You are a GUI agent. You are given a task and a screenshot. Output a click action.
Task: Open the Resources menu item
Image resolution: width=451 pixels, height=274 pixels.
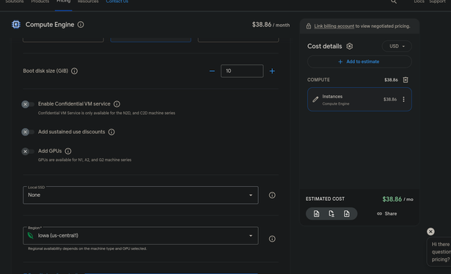click(88, 1)
